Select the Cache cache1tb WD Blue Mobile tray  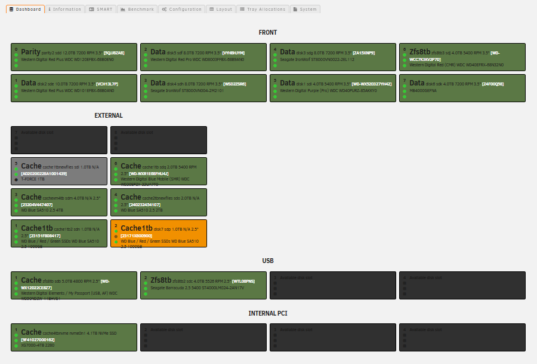point(159,171)
